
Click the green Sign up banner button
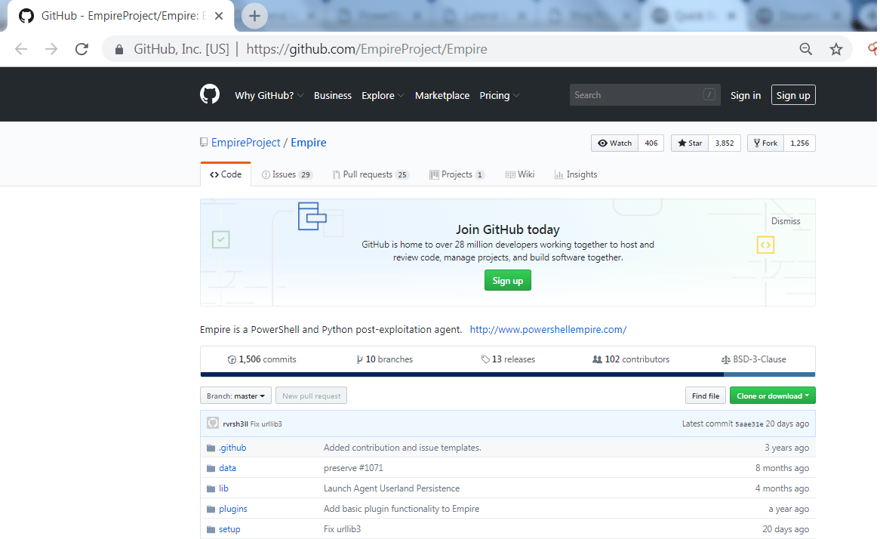click(x=507, y=281)
